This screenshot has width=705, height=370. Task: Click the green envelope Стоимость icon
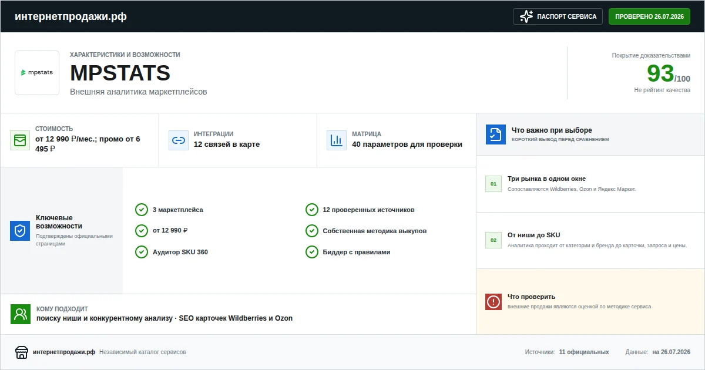coord(20,140)
